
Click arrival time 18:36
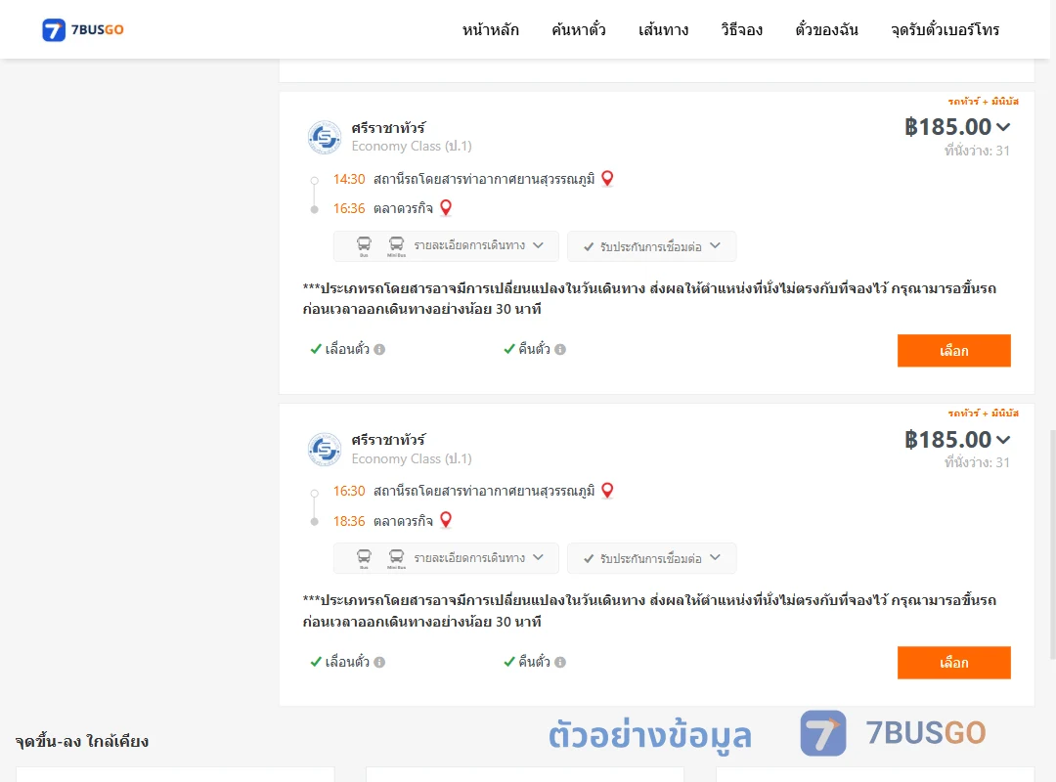[349, 521]
